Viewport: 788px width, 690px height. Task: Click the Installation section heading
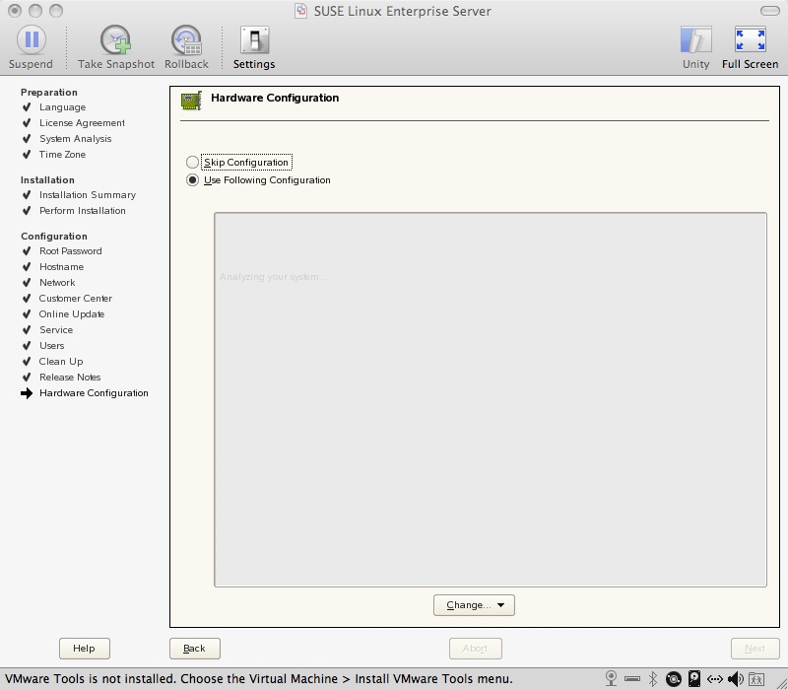(47, 180)
